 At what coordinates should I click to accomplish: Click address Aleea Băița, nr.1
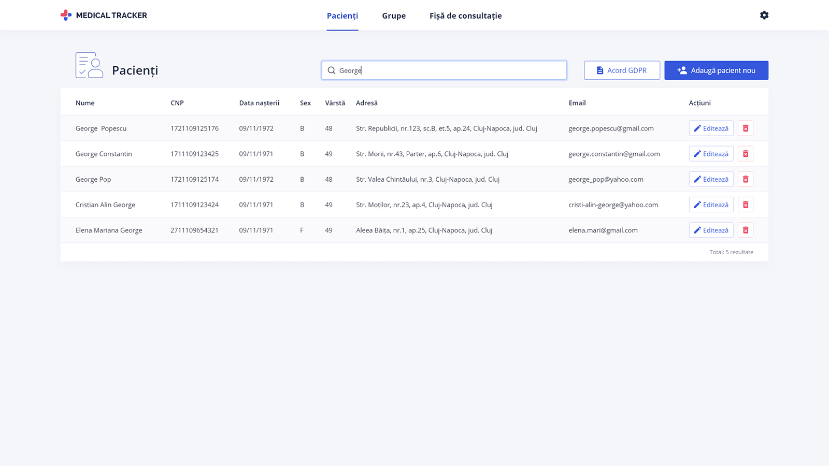pyautogui.click(x=424, y=230)
